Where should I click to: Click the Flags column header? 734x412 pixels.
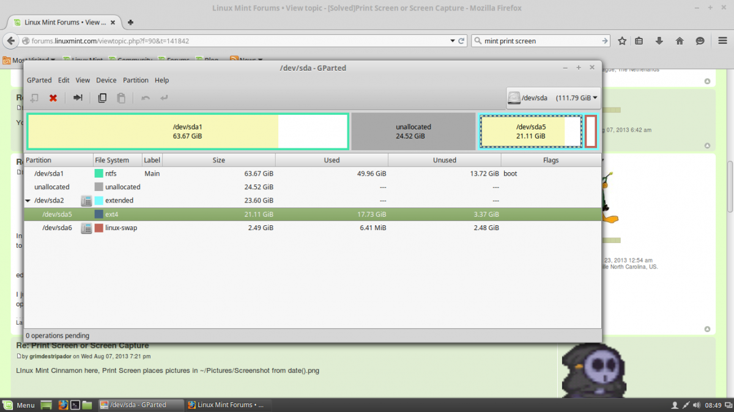[550, 160]
